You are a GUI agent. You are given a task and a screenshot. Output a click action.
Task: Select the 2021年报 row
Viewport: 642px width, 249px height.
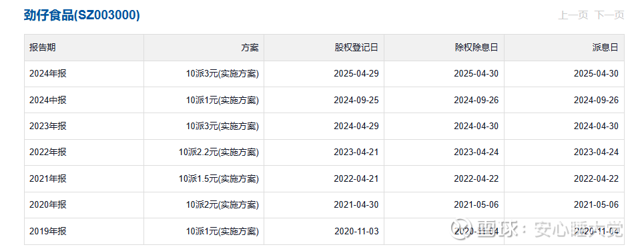(x=324, y=179)
